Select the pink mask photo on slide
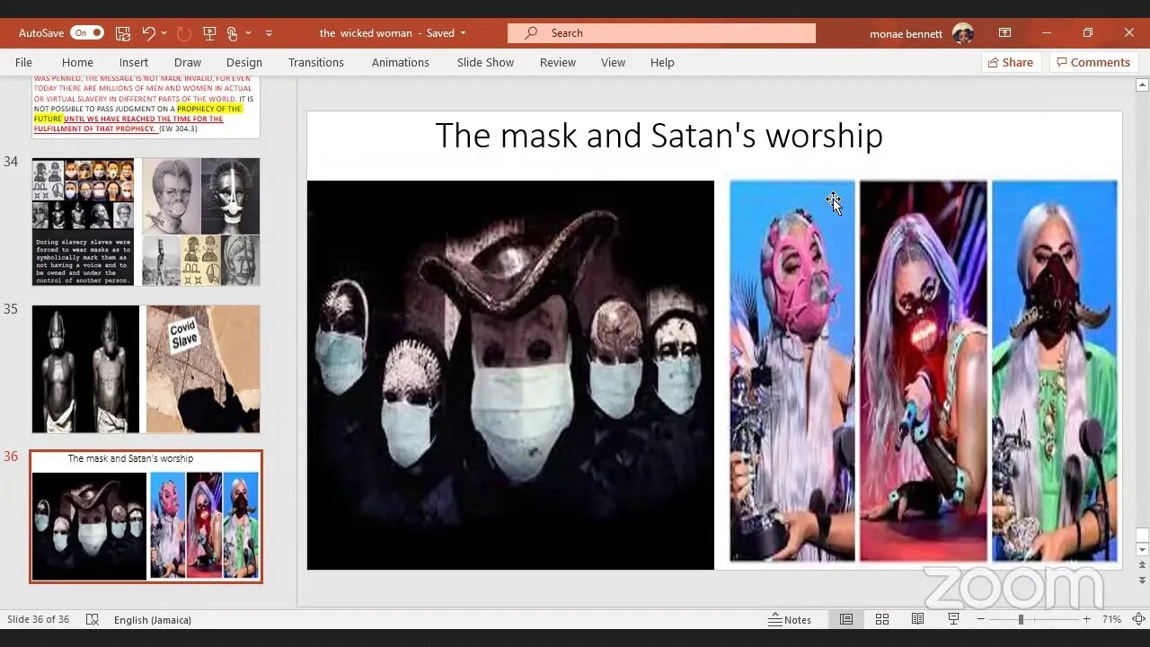The image size is (1150, 647). [x=792, y=371]
